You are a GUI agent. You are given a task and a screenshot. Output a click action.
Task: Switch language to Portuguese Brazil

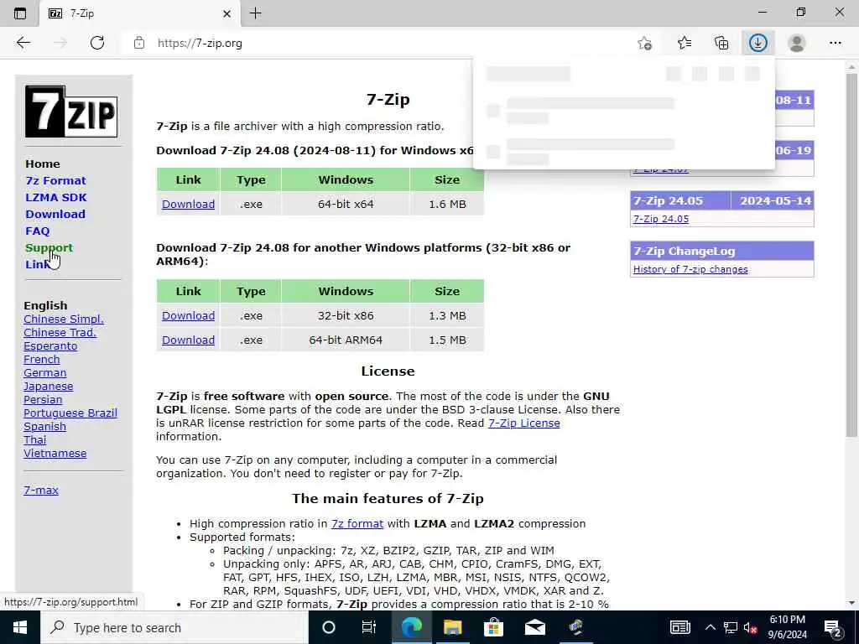pyautogui.click(x=70, y=413)
